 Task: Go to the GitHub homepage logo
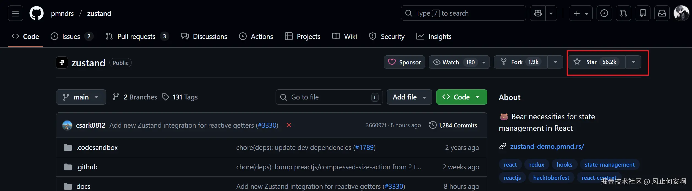pyautogui.click(x=37, y=13)
